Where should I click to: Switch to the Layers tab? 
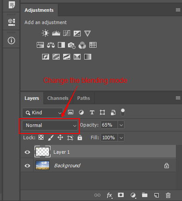point(32,98)
